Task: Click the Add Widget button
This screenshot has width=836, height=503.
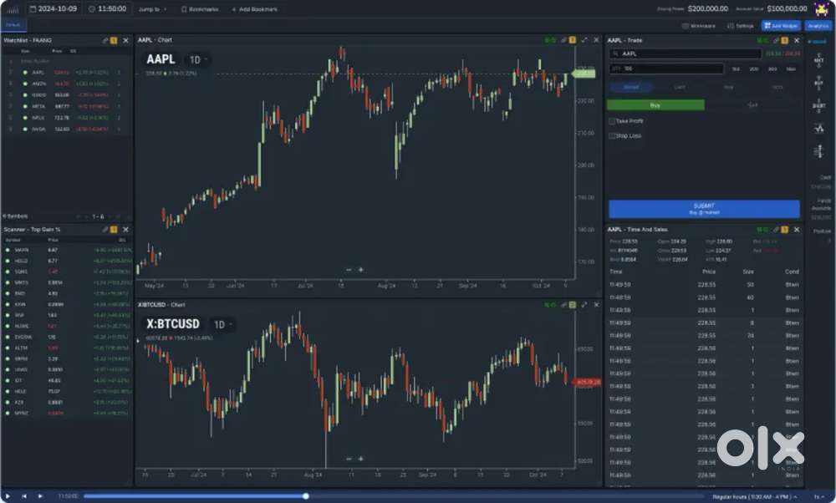Action: coord(780,26)
